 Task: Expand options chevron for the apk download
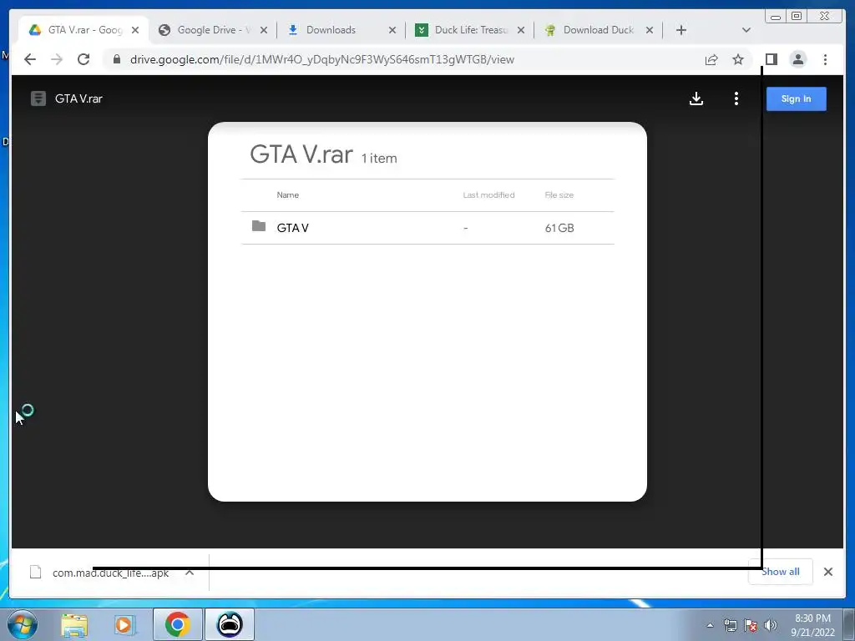190,573
